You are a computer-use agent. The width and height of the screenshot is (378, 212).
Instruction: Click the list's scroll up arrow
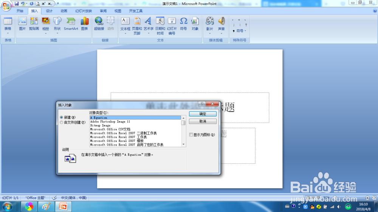coord(183,118)
